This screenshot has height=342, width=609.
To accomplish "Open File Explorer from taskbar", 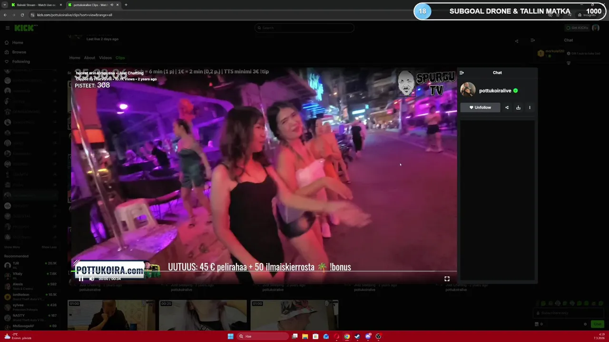I will point(305,336).
